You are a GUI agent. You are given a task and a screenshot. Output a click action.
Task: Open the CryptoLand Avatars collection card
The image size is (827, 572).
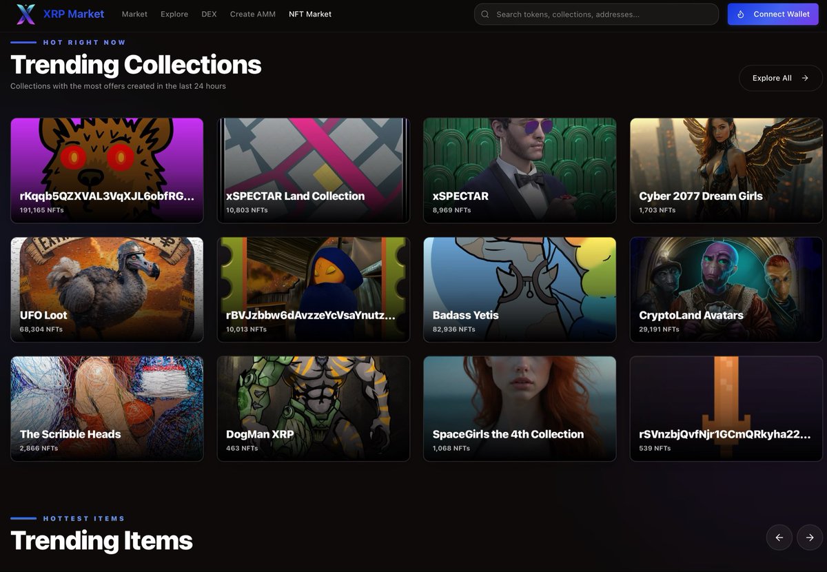726,289
